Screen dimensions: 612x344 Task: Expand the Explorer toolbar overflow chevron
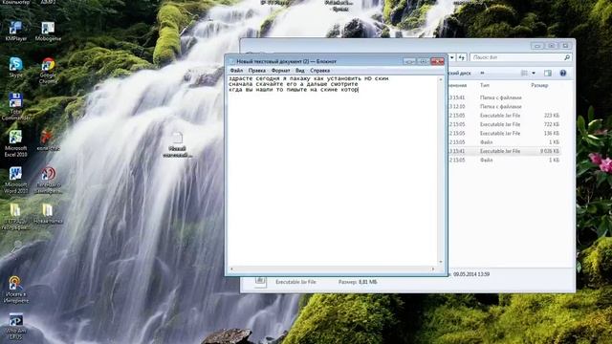click(482, 73)
